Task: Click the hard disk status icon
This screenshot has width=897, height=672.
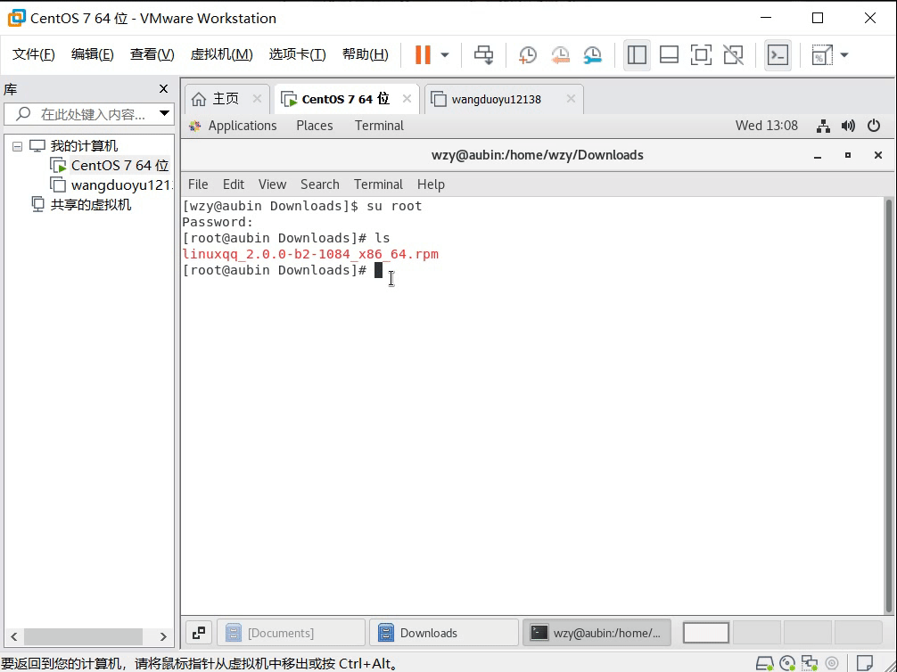Action: 764,664
